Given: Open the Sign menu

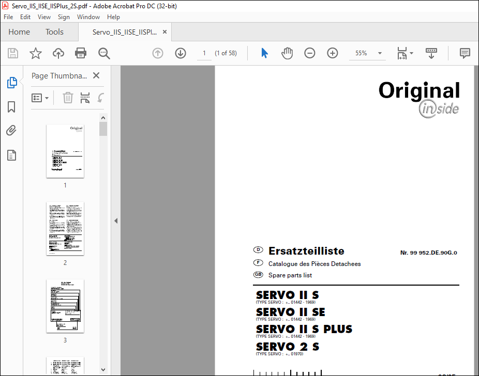Looking at the screenshot, I should tap(64, 17).
